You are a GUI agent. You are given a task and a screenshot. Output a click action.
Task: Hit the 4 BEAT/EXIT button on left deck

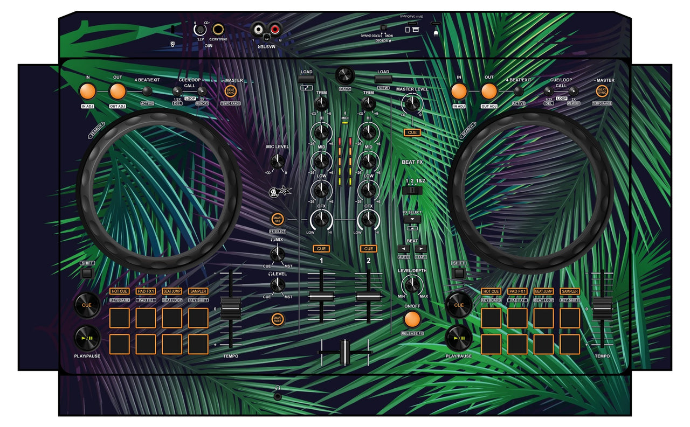(x=147, y=91)
